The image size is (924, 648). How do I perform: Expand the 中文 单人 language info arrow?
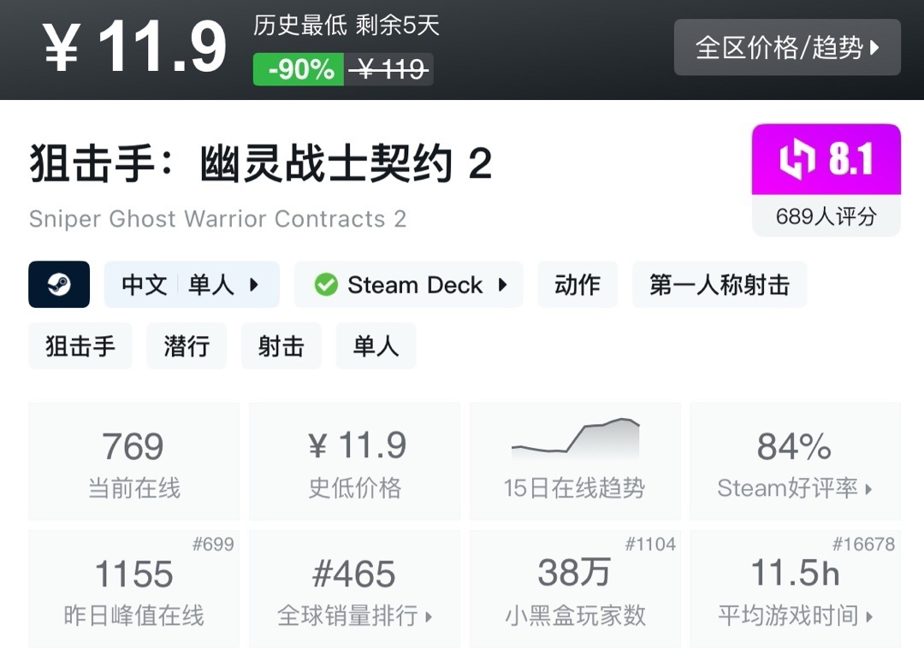(x=254, y=285)
